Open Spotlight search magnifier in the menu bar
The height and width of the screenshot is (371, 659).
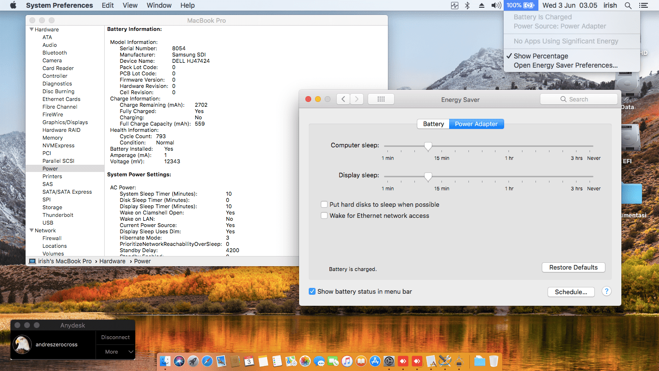(x=628, y=5)
